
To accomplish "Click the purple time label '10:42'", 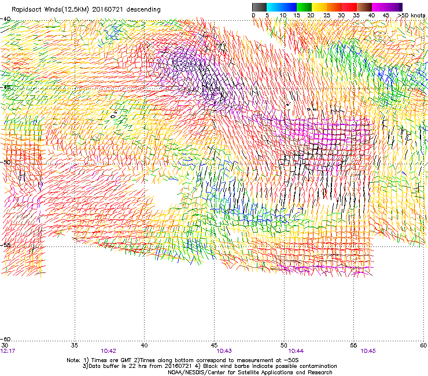I will (x=108, y=351).
